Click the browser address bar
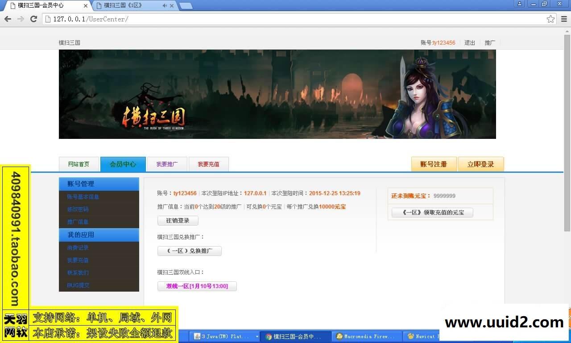 click(x=178, y=19)
